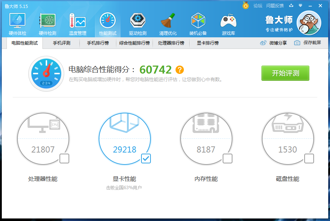Switch to 显卡排行榜 tab
The image size is (330, 221).
tap(208, 43)
